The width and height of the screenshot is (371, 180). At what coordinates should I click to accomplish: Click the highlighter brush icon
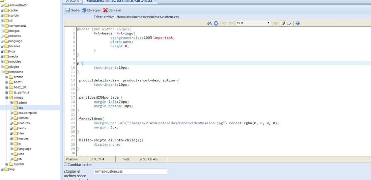coord(283,23)
